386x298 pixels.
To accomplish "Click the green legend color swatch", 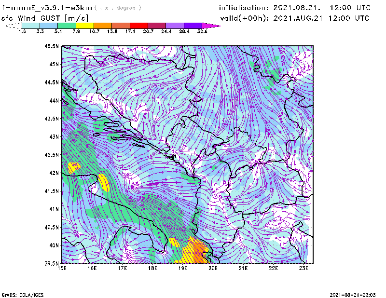I will [67, 26].
